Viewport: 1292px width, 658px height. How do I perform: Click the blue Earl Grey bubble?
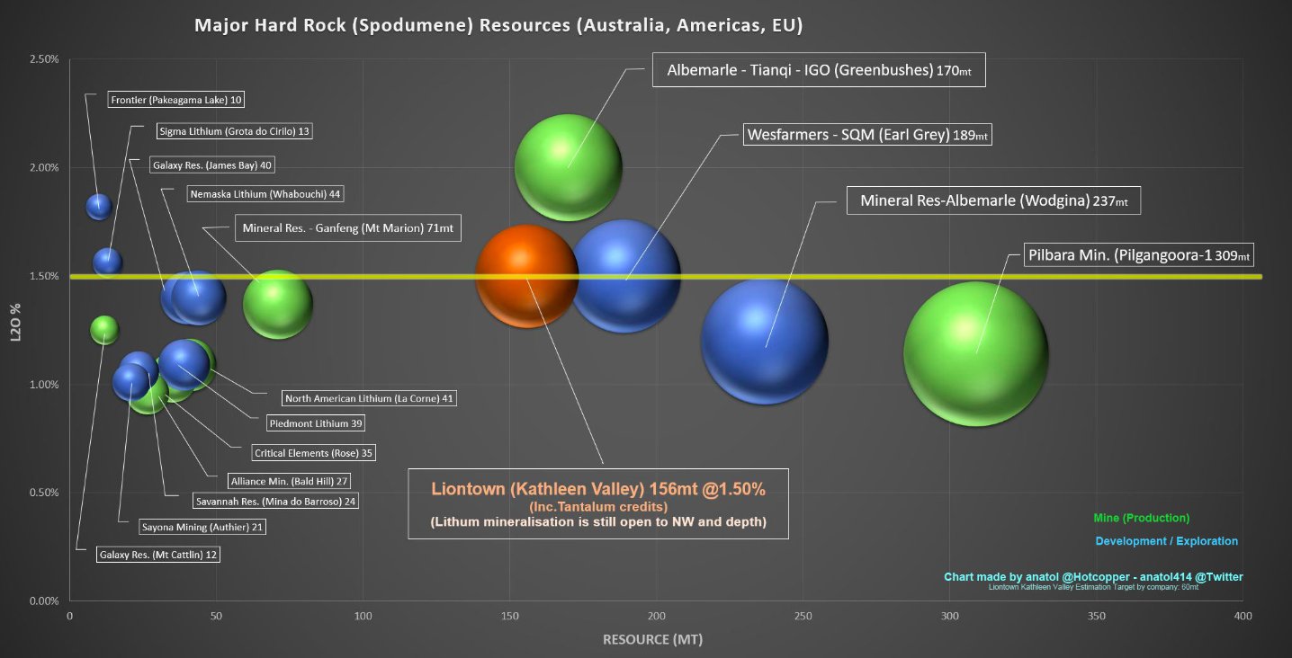(x=625, y=277)
